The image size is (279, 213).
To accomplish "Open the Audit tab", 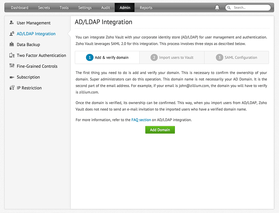I will click(106, 8).
